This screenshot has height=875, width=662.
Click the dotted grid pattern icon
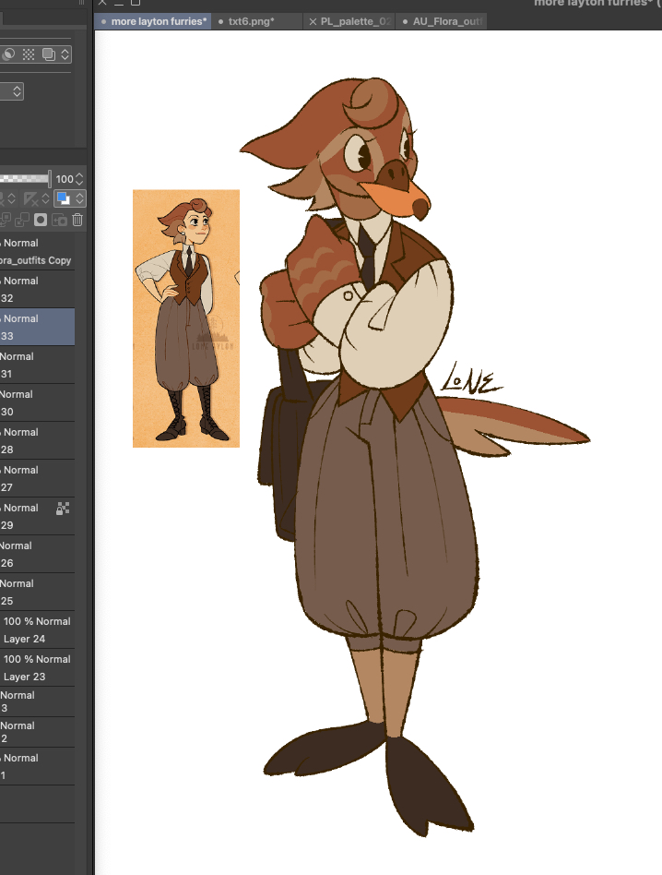tap(28, 55)
